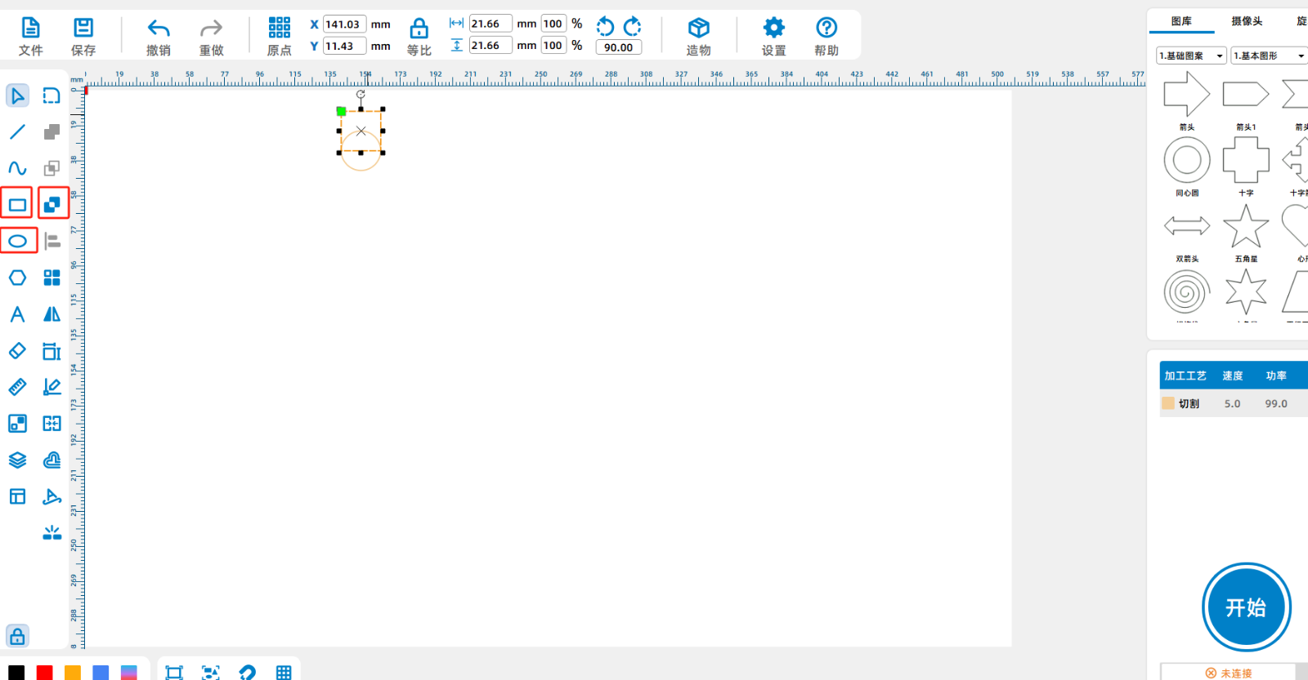Activate the text tool 'A'

(x=17, y=314)
